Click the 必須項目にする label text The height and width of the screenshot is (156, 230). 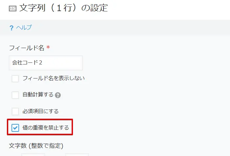[40, 111]
